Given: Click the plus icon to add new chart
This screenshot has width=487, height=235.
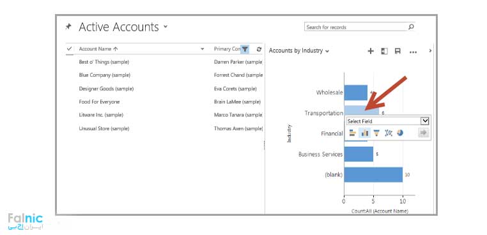Looking at the screenshot, I should [x=371, y=51].
